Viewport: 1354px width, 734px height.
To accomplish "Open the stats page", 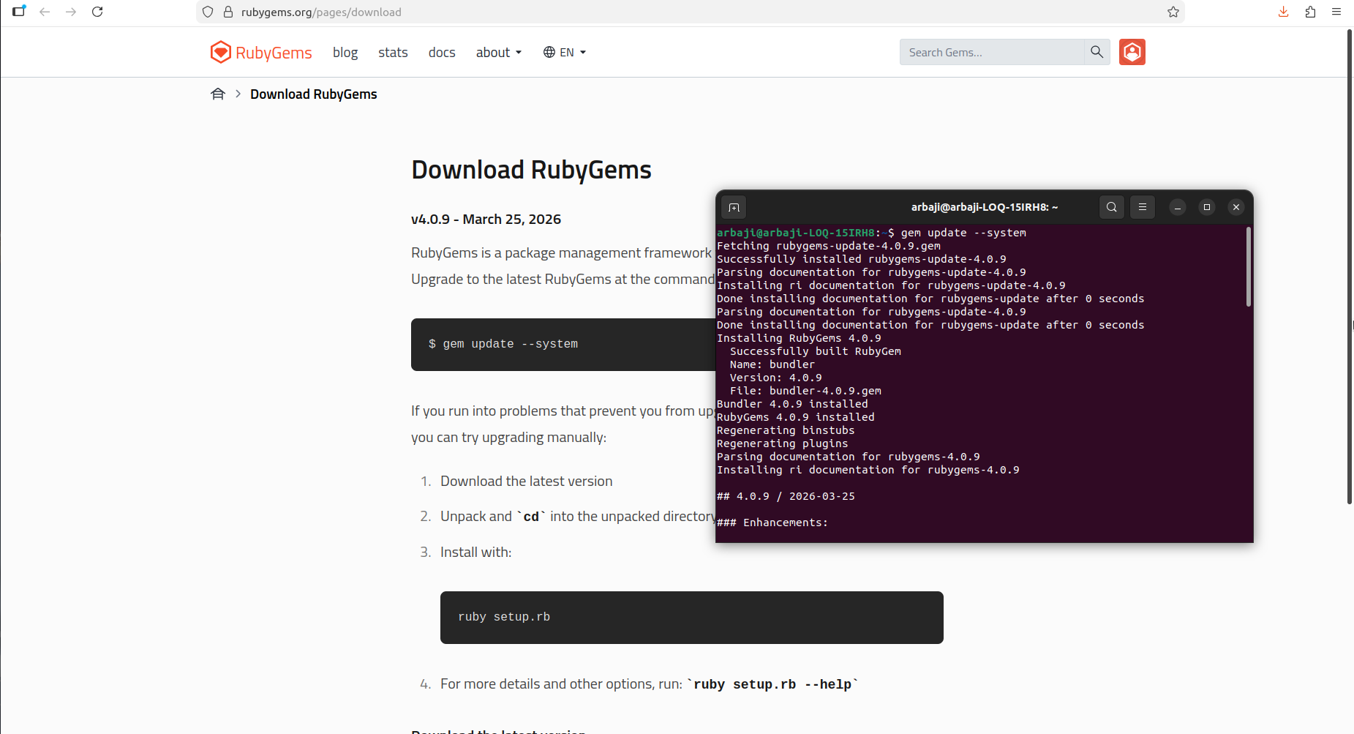I will coord(393,52).
